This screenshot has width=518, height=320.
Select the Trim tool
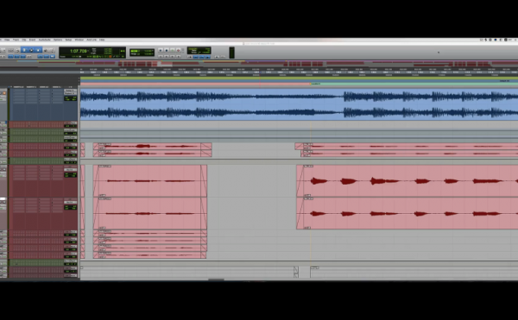point(24,50)
